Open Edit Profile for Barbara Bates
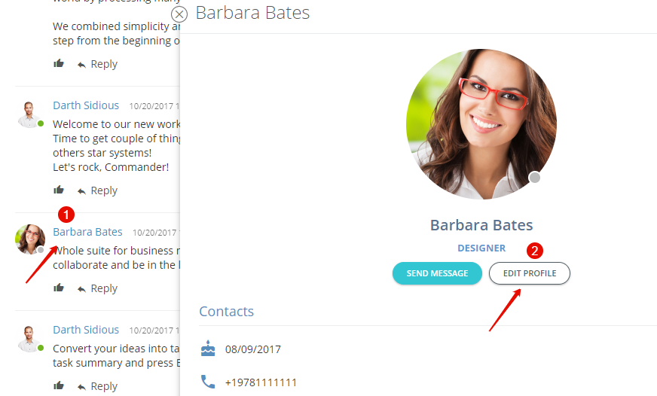 (530, 273)
